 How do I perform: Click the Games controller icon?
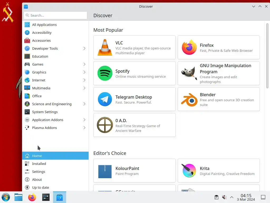[x=27, y=64]
